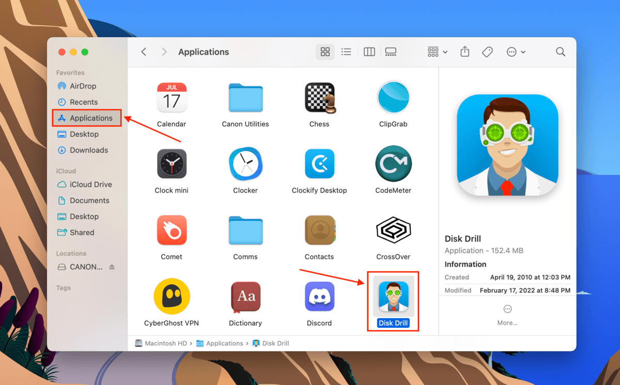The width and height of the screenshot is (620, 385).
Task: Select the CodeMeter app icon
Action: (x=393, y=164)
